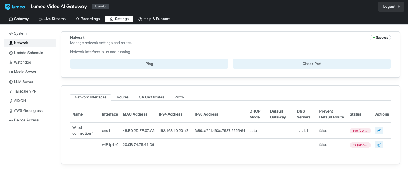Click the Prevent Default Route column header

click(331, 114)
